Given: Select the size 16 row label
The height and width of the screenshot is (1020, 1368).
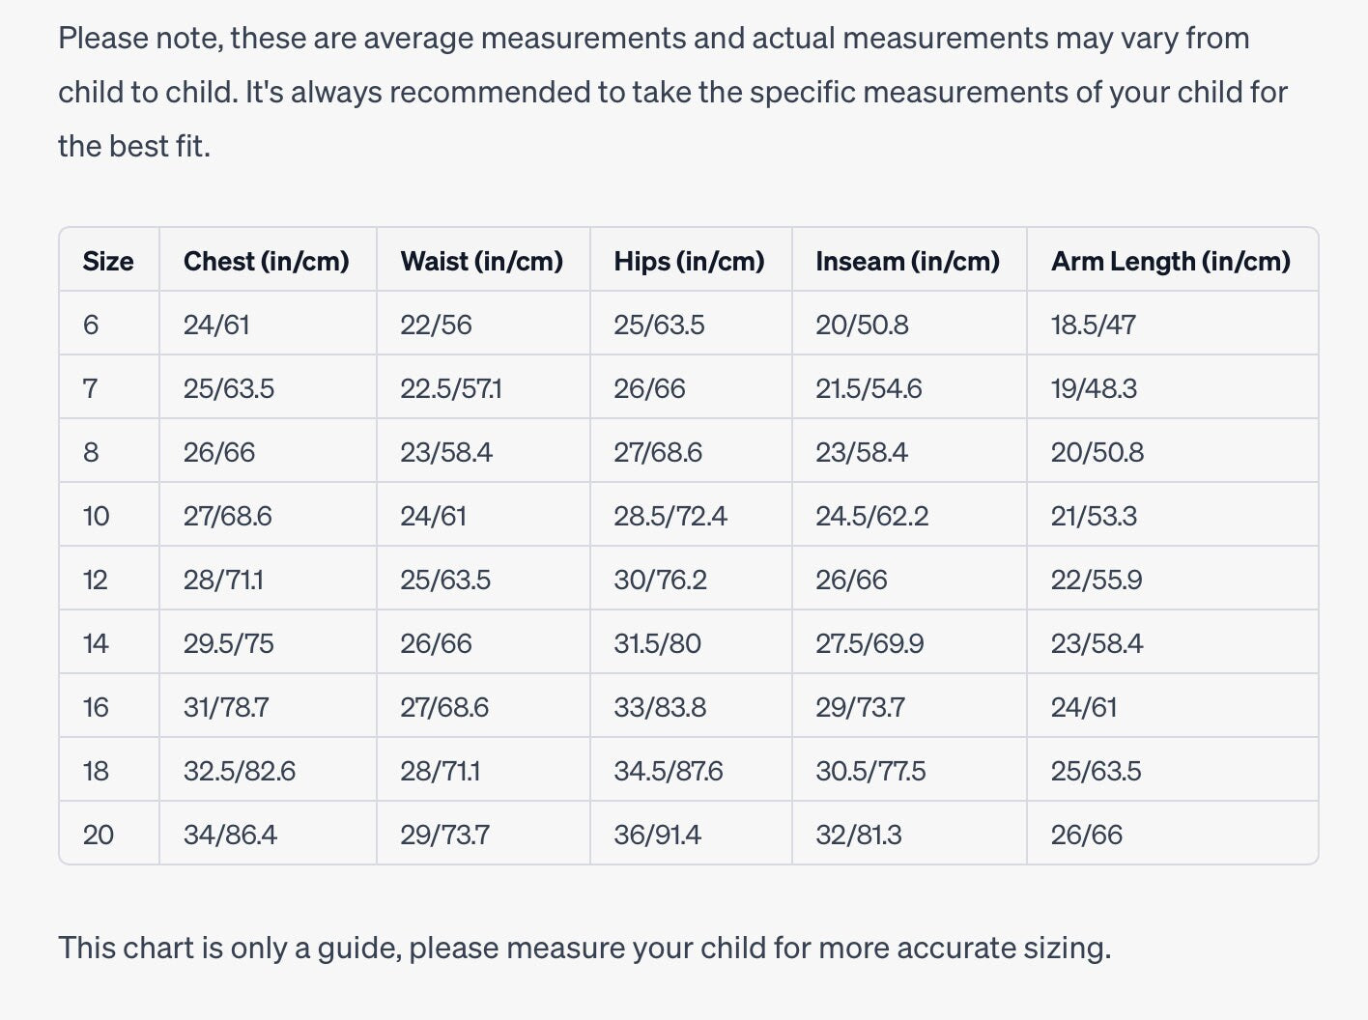Looking at the screenshot, I should tap(96, 707).
